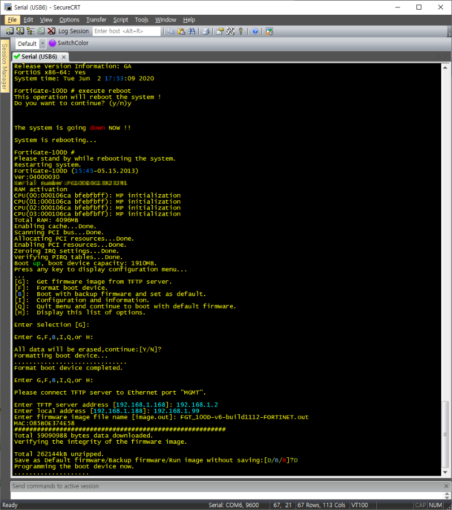
Task: Click 'Serial: COM6, 9600' in the status bar
Action: (x=233, y=505)
